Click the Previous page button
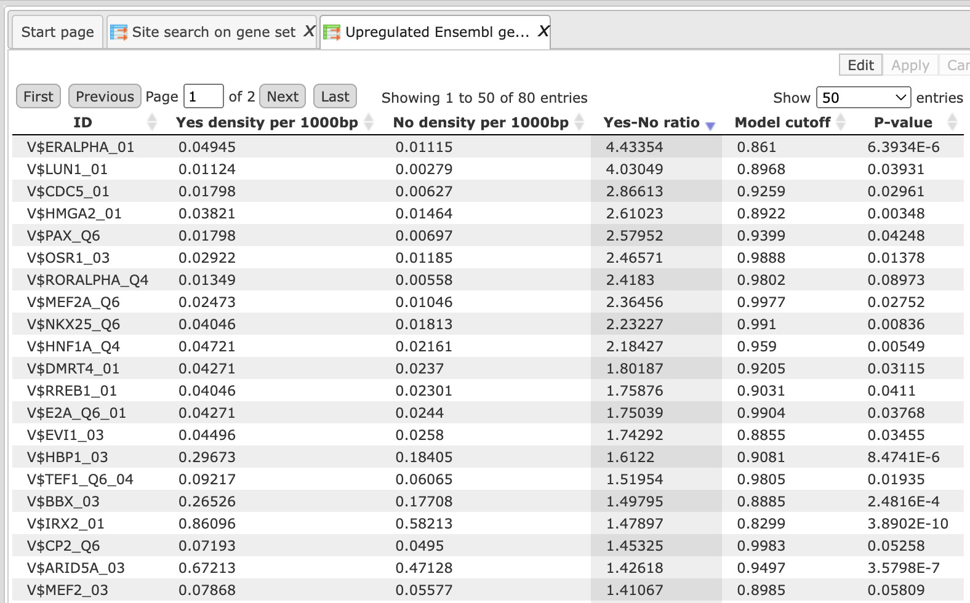Screen dimensions: 970x603 (105, 97)
